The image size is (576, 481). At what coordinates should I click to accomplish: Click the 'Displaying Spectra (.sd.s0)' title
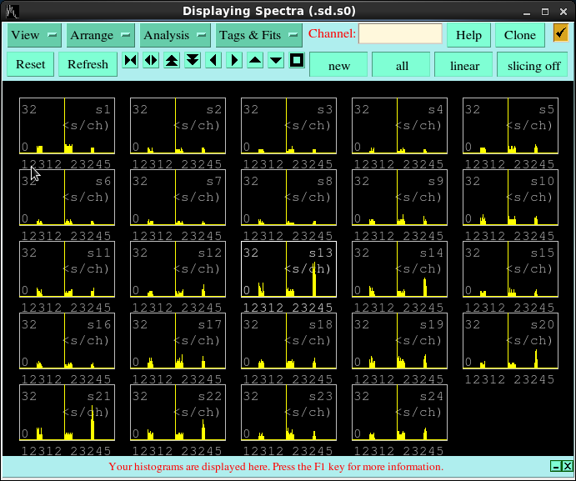click(x=269, y=11)
